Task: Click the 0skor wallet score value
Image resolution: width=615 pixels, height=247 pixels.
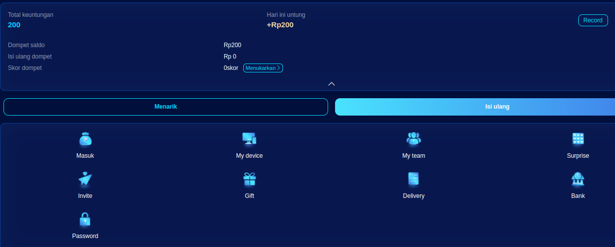Action: pos(231,68)
